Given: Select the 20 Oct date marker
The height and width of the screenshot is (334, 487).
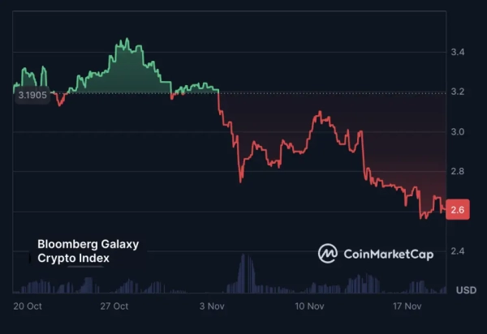Looking at the screenshot, I should [28, 306].
